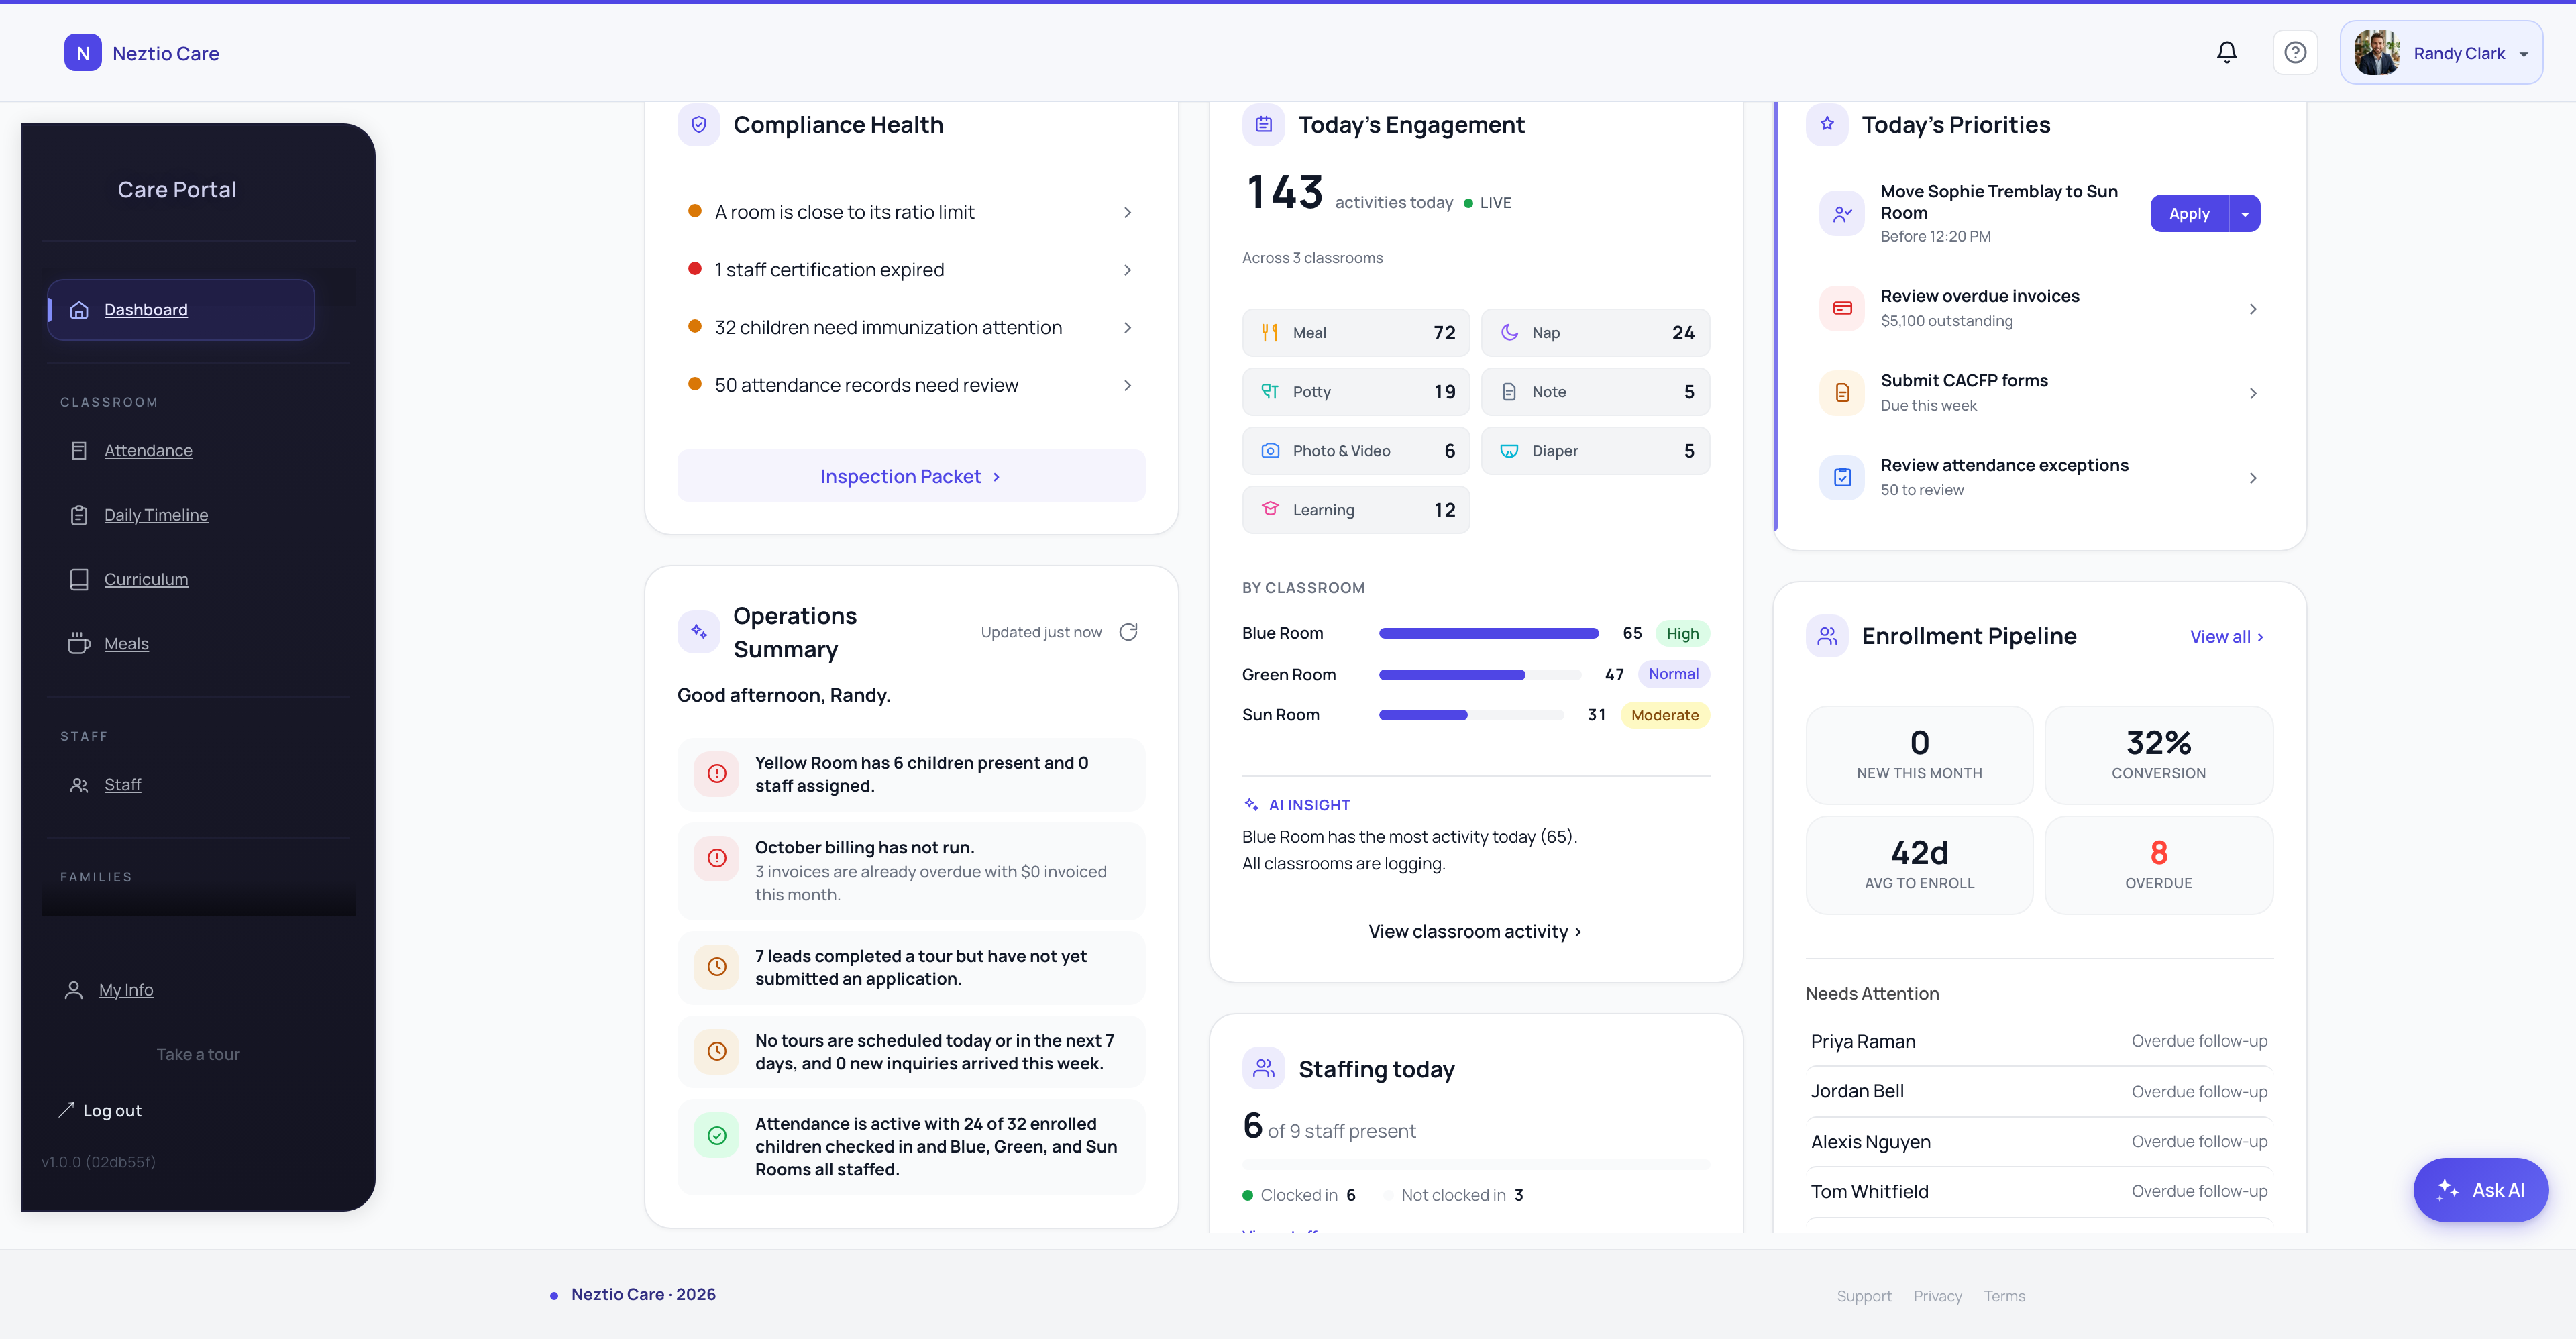
Task: Click the Compliance Health shield icon
Action: 699,125
